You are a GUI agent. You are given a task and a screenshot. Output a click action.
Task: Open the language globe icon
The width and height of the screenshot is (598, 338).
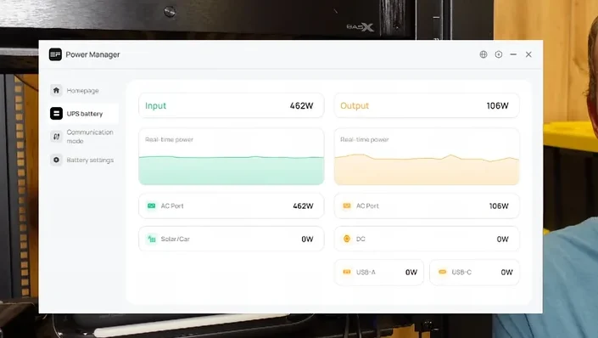[x=483, y=54]
